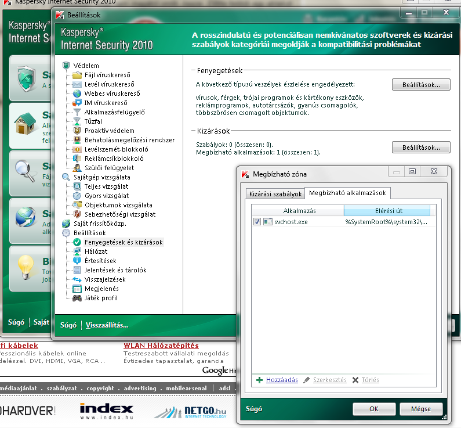461x428 pixels.
Task: Click the light bulb icon in main window
Action: pyautogui.click(x=26, y=267)
